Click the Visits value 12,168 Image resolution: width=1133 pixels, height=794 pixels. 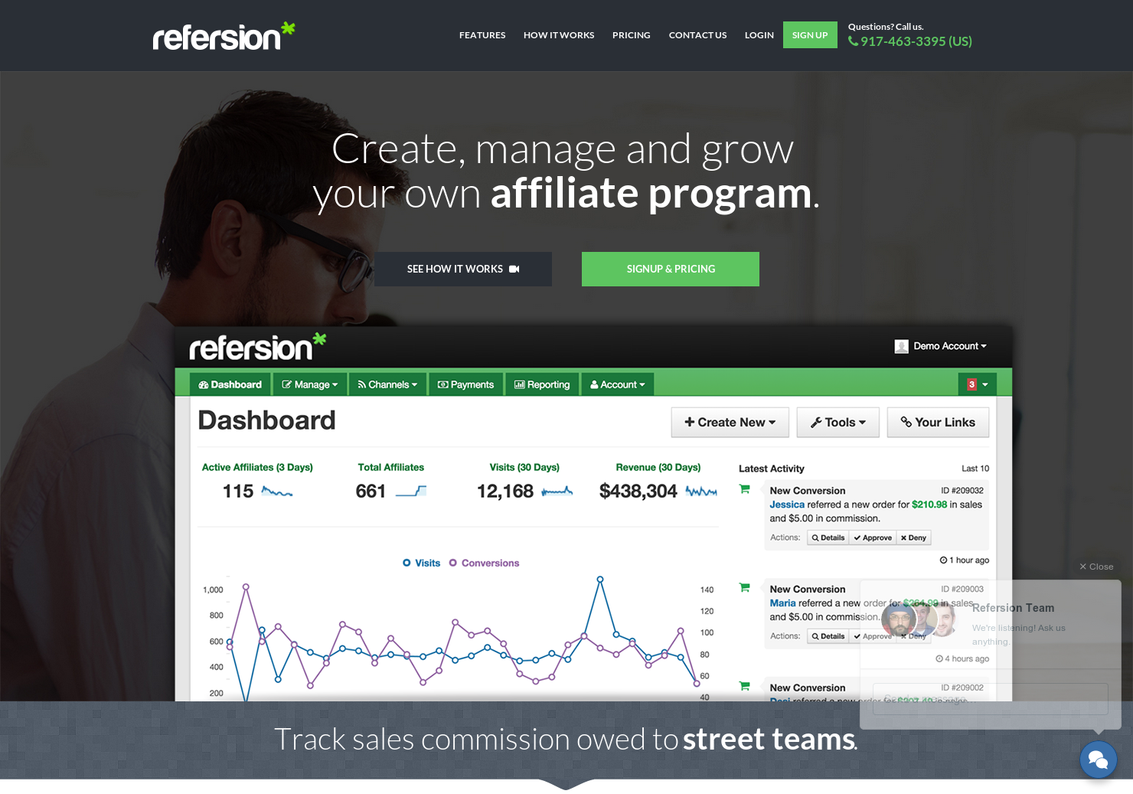(x=505, y=492)
